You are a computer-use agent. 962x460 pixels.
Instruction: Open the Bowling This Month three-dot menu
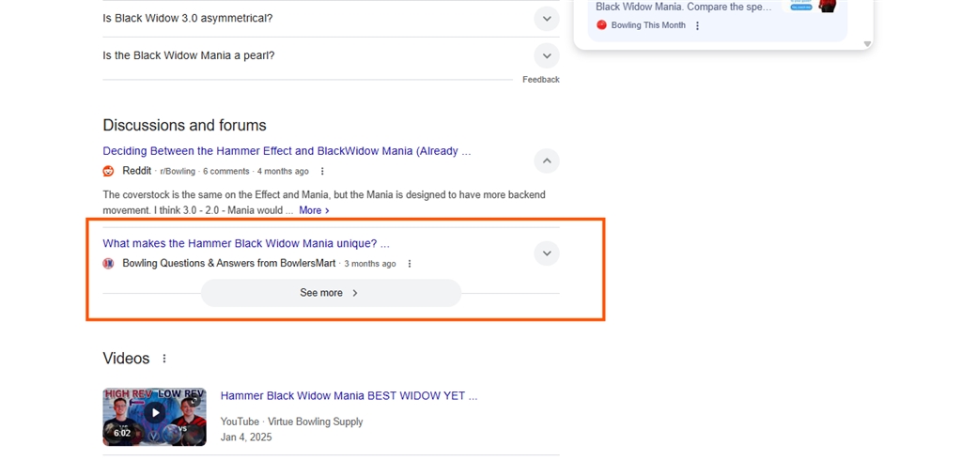697,25
